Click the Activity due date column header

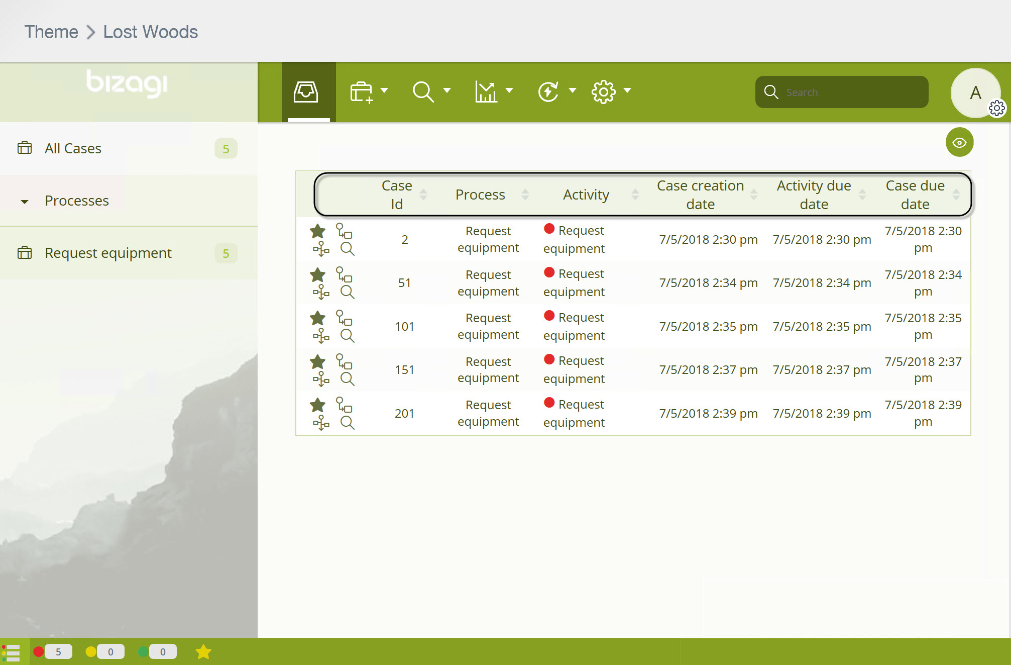(x=814, y=195)
